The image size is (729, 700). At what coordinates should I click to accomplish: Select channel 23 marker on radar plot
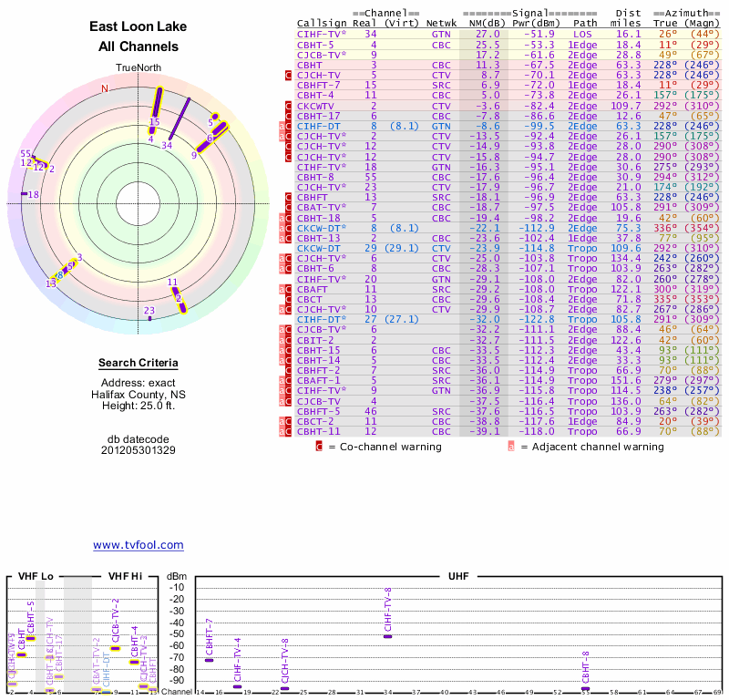[x=149, y=312]
